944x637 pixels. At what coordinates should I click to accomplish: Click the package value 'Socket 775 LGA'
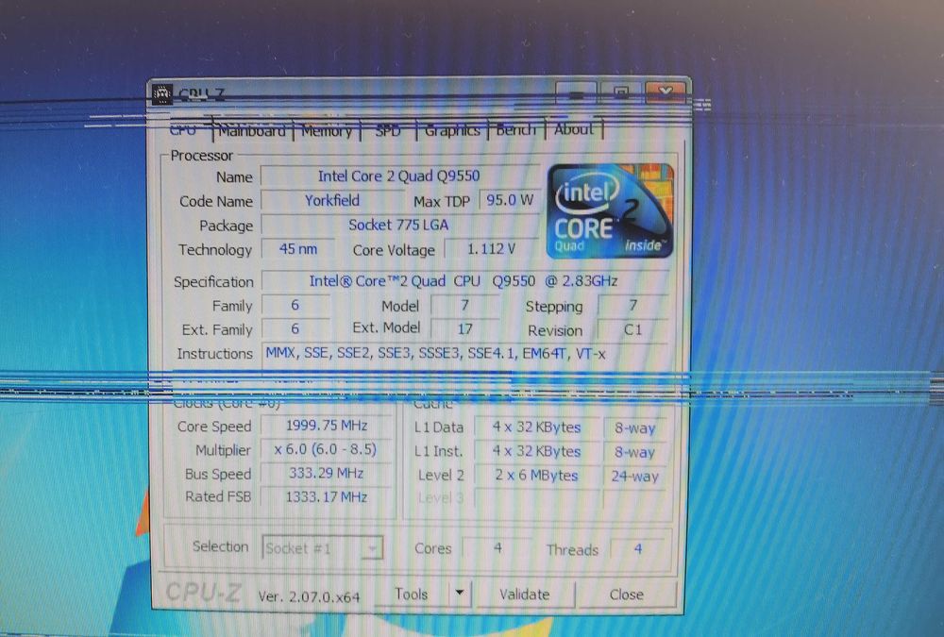click(x=398, y=226)
